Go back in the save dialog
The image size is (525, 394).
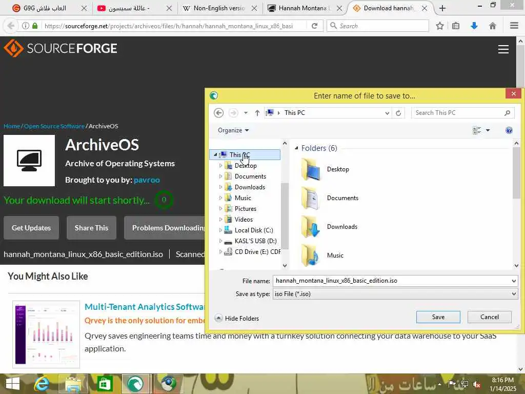click(218, 113)
